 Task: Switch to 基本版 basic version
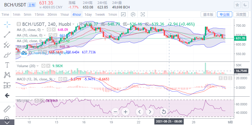click(208, 14)
